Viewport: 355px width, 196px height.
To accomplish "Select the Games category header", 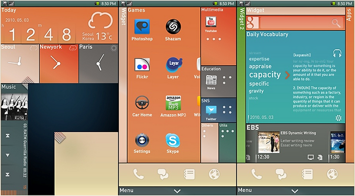I will pos(137,10).
